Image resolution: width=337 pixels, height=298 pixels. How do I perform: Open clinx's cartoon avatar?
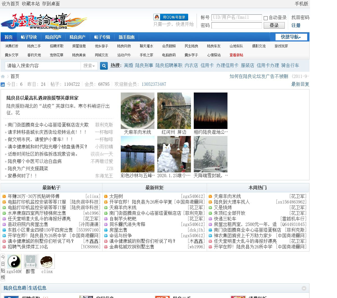47,261
